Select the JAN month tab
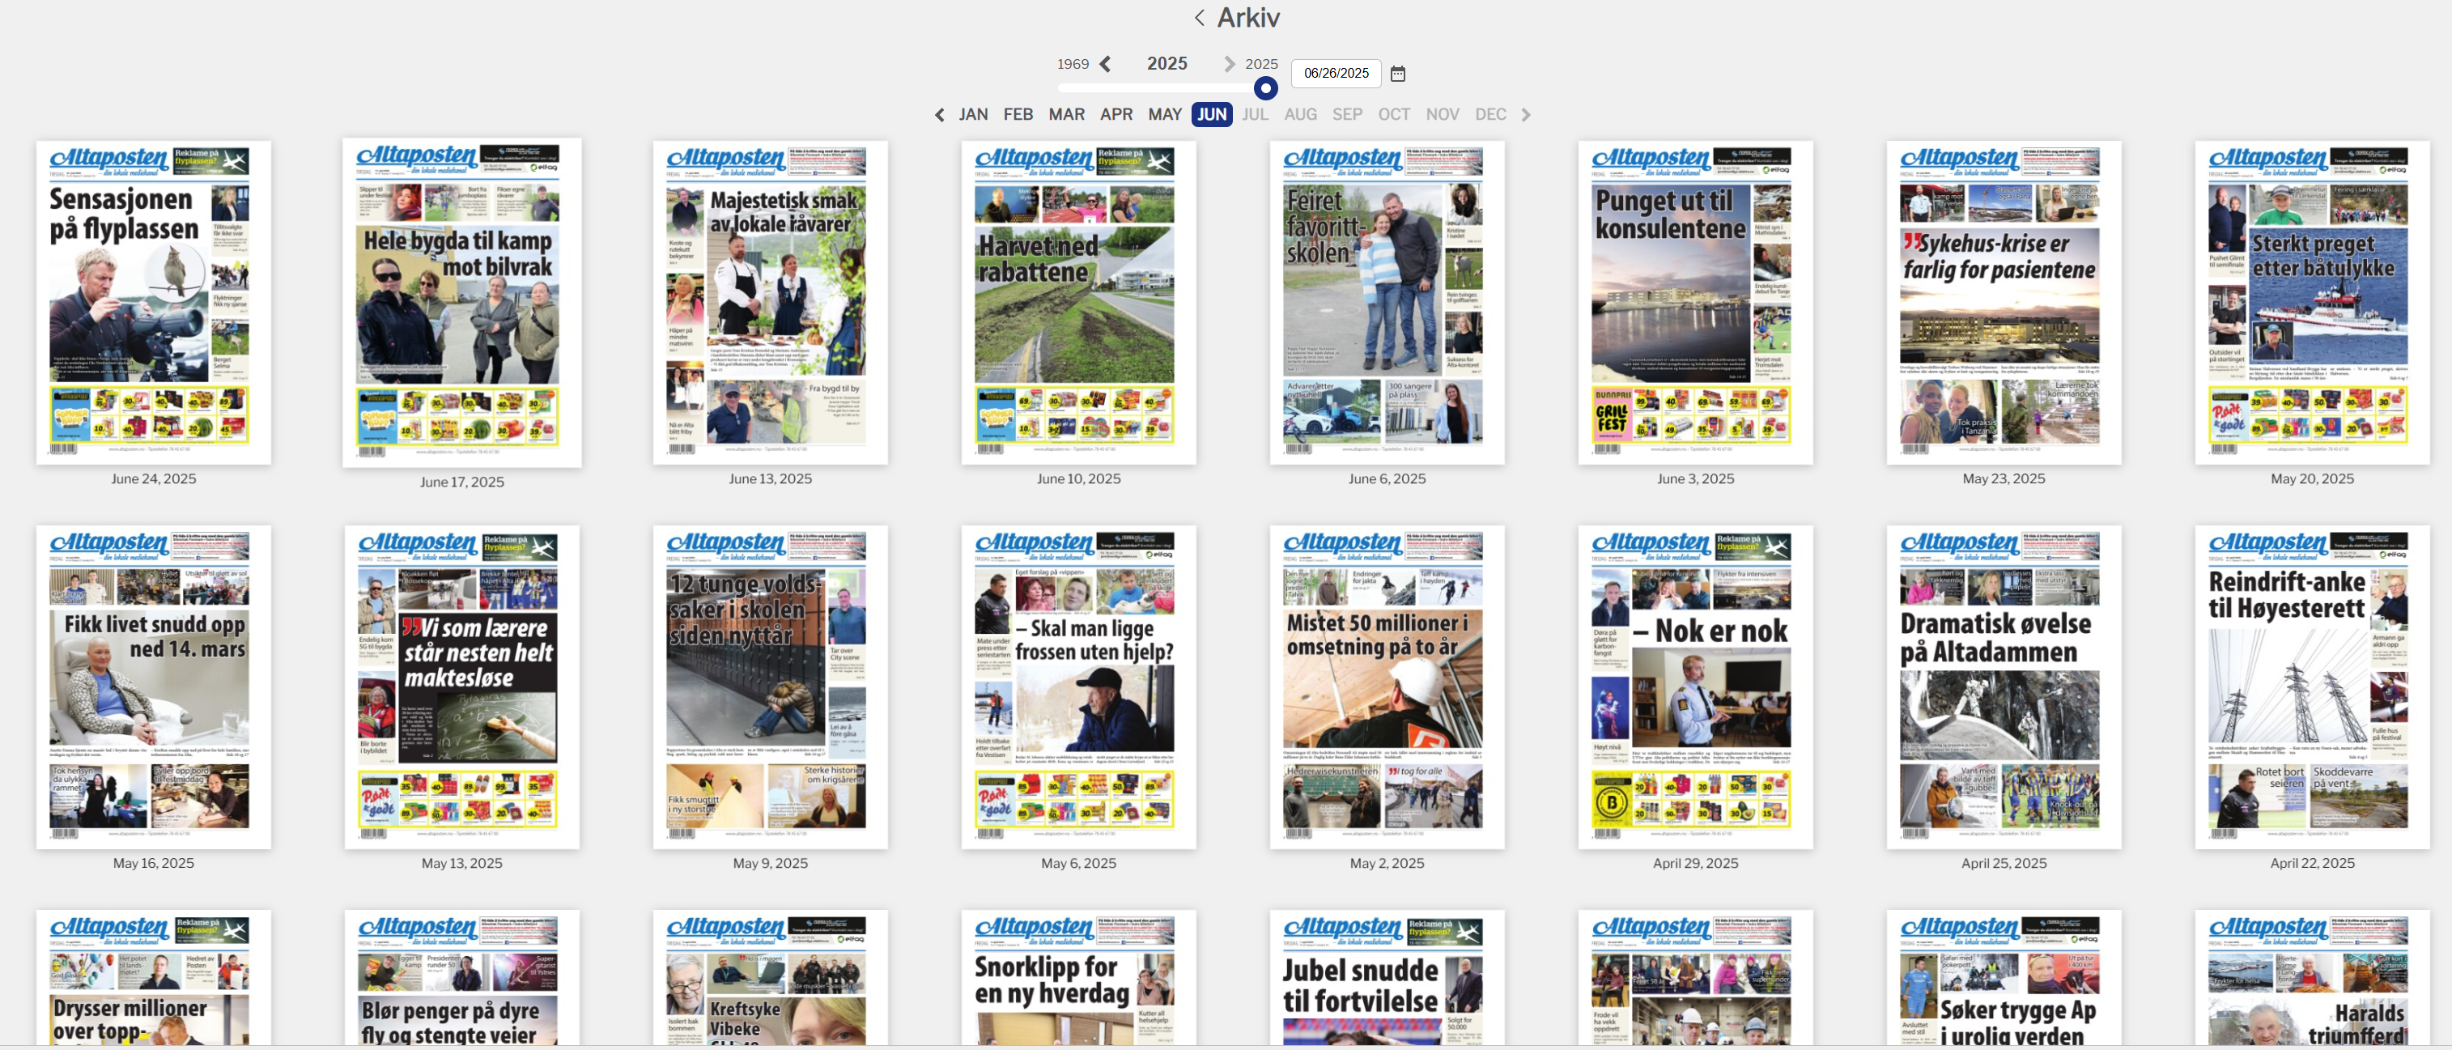The image size is (2452, 1050). [973, 114]
